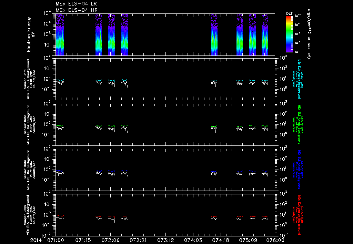Viewport: 353px width, 244px height.
Task: Click the blue trace segment at 071:00
Action: (60, 171)
